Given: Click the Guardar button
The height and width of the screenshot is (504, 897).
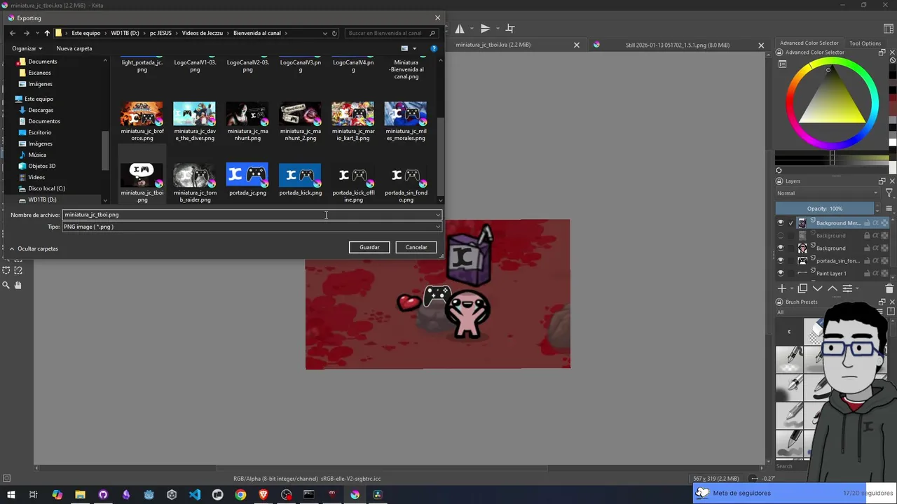Looking at the screenshot, I should (369, 247).
